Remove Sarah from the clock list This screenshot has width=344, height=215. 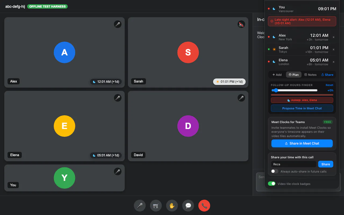point(334,50)
